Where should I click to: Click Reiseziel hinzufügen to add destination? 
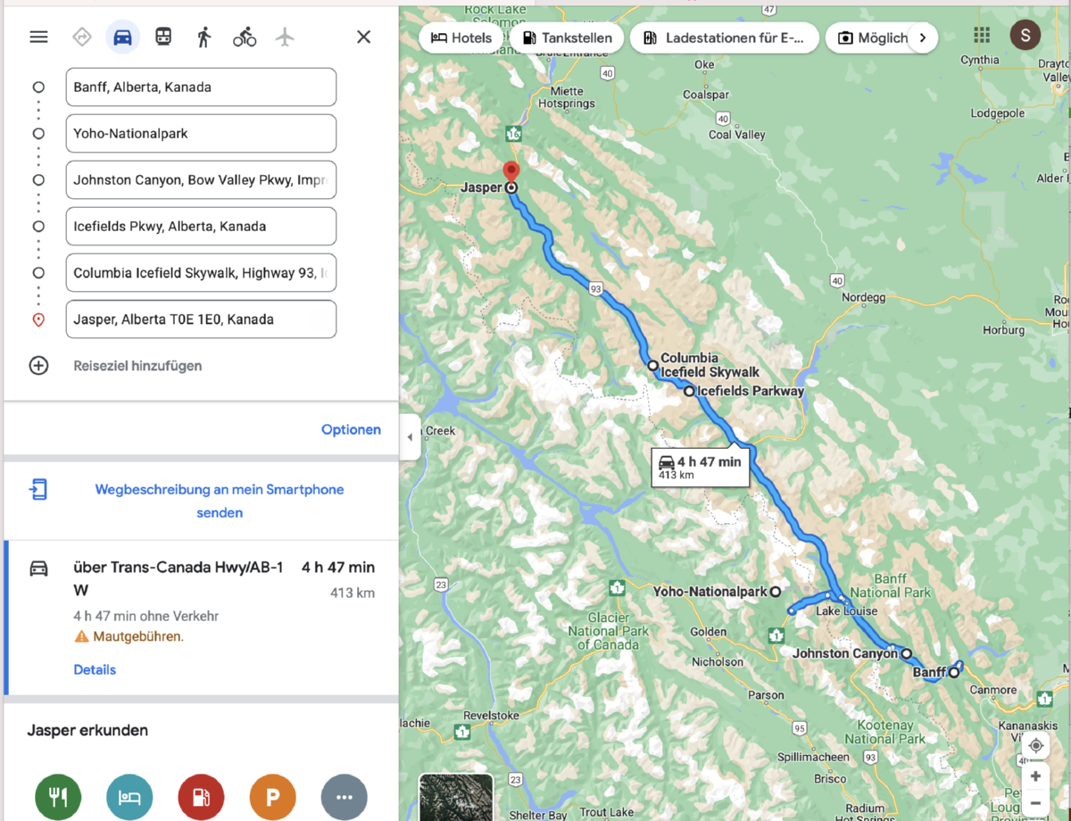[x=137, y=366]
